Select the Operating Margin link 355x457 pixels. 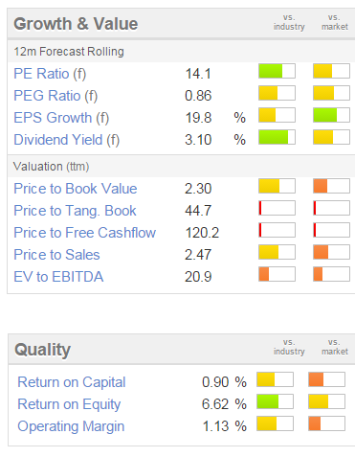tap(71, 426)
